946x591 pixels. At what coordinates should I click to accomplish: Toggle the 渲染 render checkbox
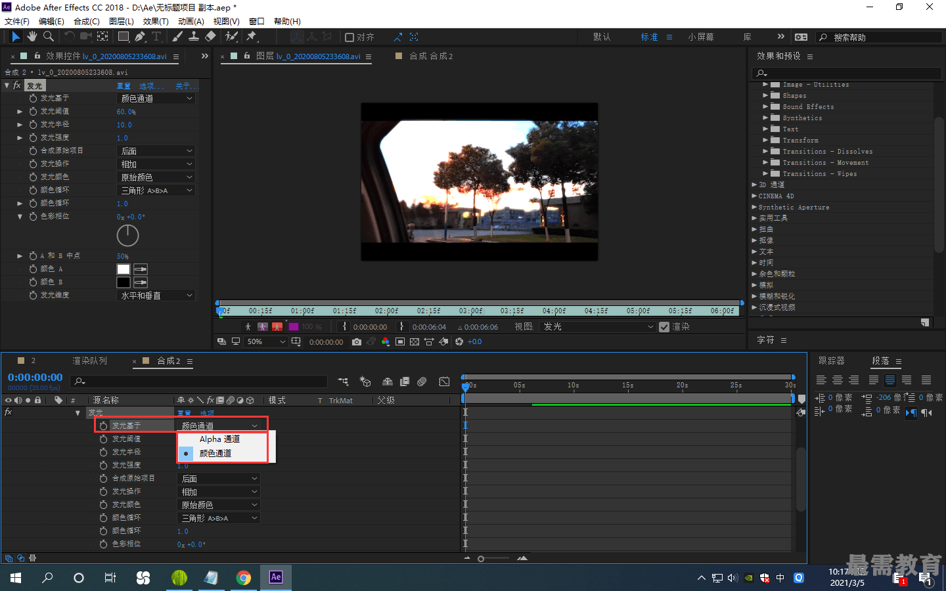[x=664, y=327]
